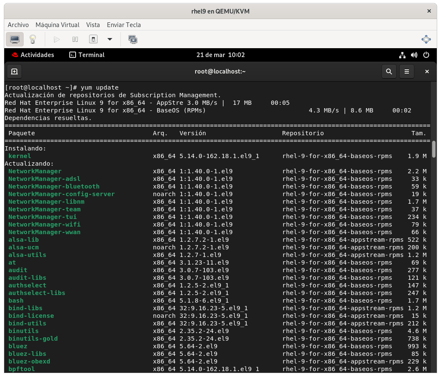This screenshot has height=377, width=441.
Task: Click the terminal vertical scrollbar
Action: tap(433, 149)
